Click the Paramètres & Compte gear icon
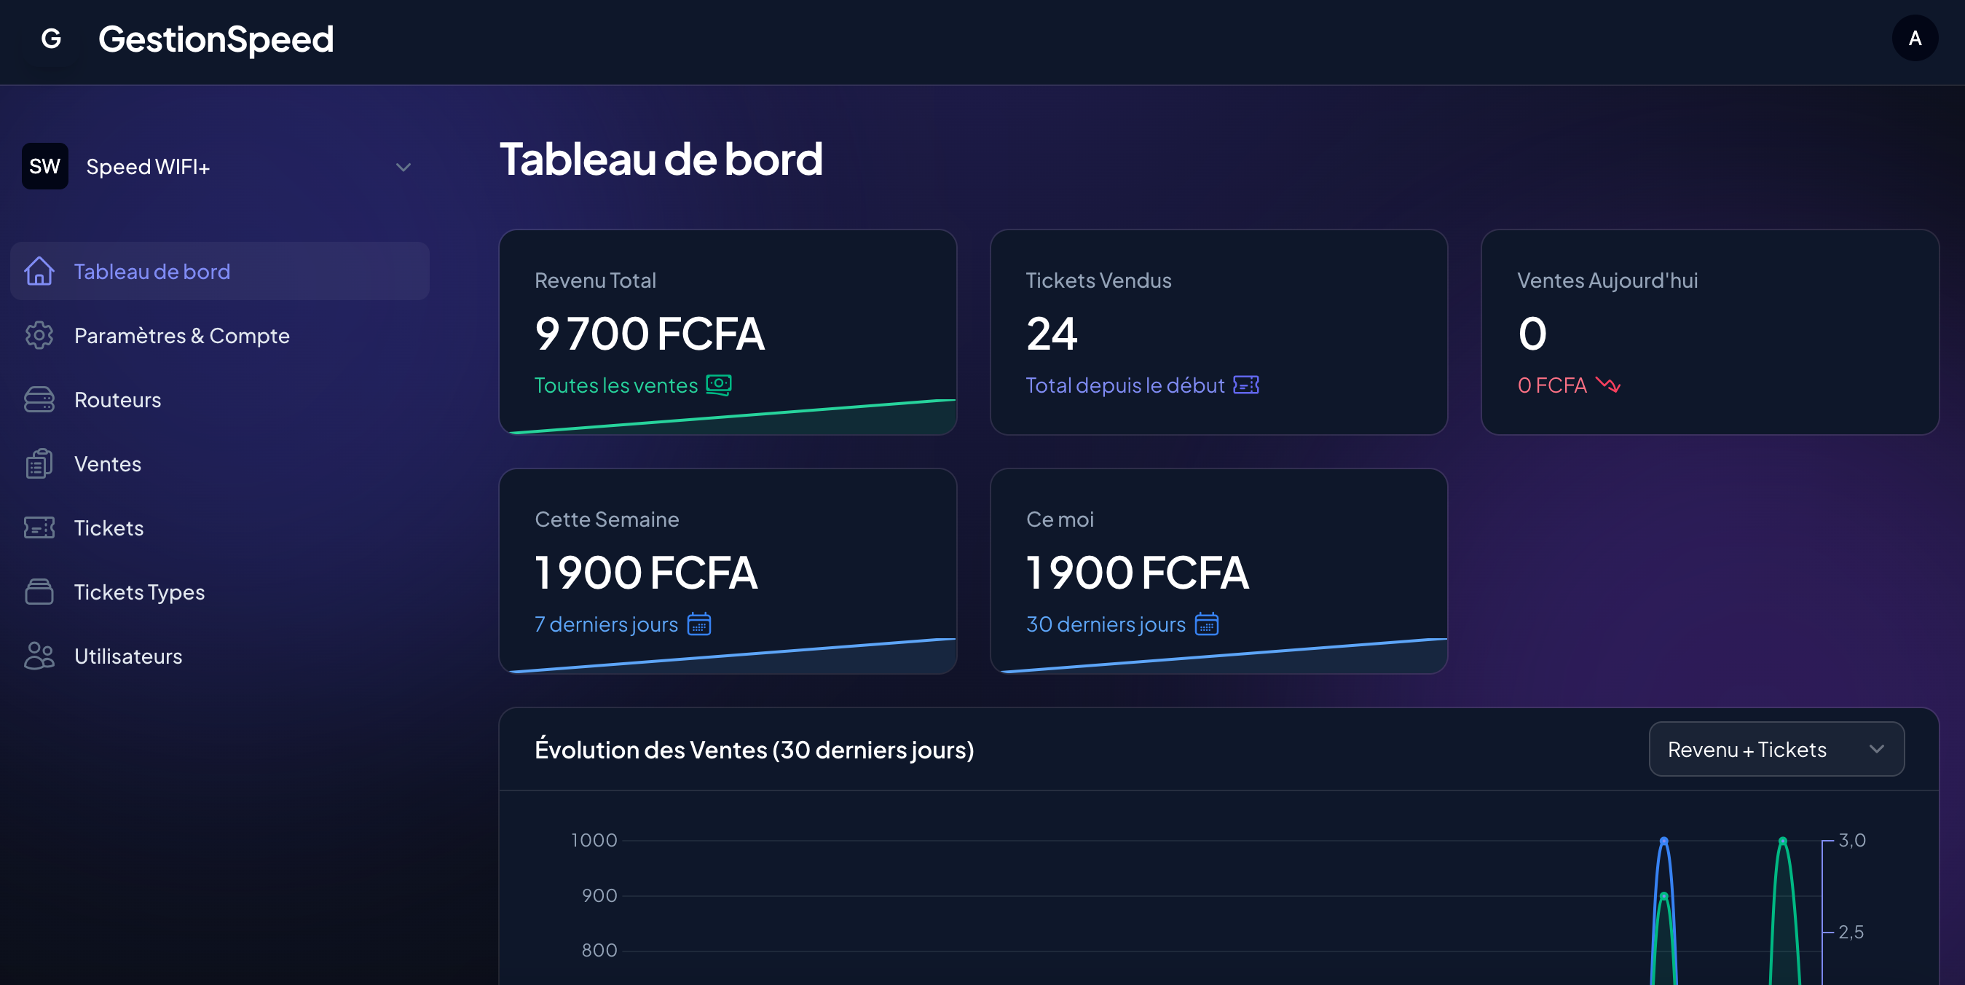Viewport: 1965px width, 985px height. point(39,335)
